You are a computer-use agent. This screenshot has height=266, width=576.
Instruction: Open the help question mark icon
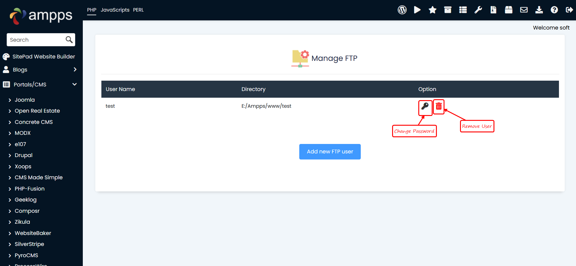click(x=554, y=10)
